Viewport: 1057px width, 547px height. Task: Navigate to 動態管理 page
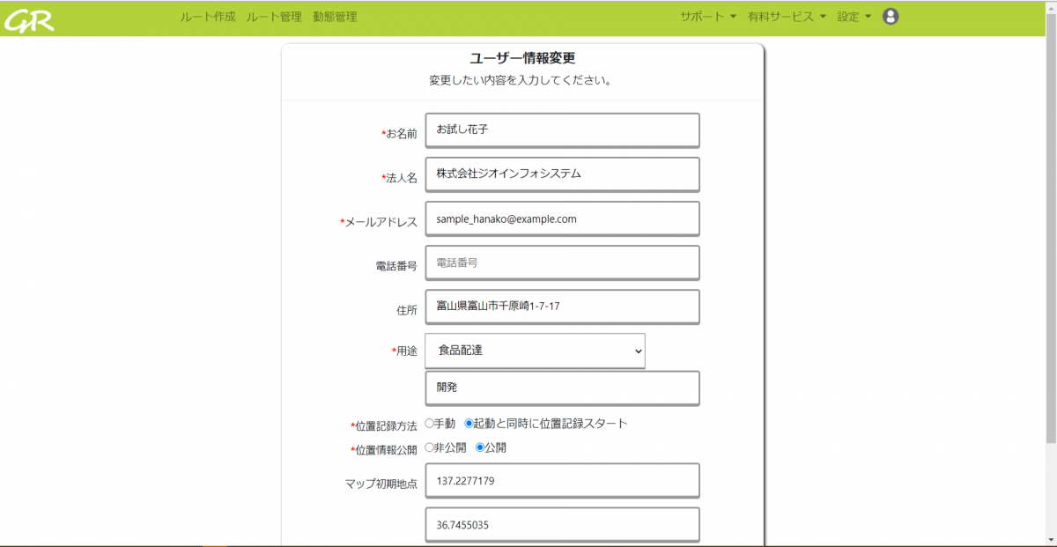[x=335, y=17]
